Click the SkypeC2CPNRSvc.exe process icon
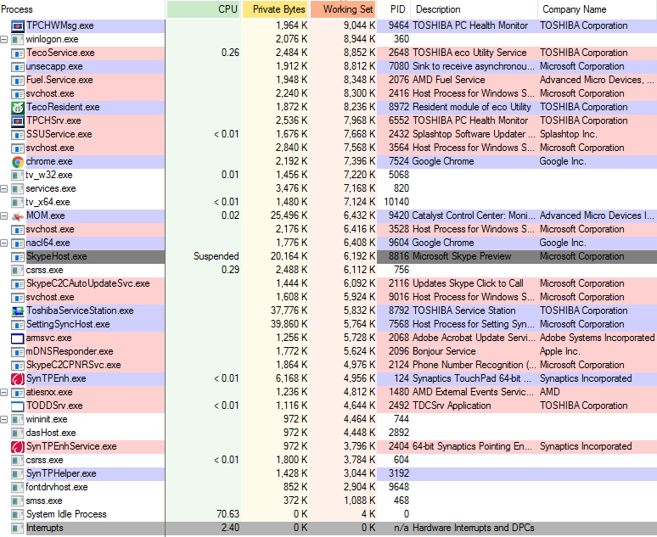This screenshot has width=657, height=537. click(18, 366)
